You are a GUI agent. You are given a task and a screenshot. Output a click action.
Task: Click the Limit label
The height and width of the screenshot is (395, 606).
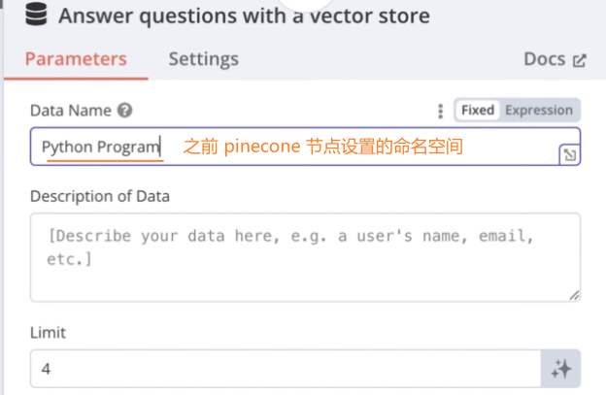point(48,333)
